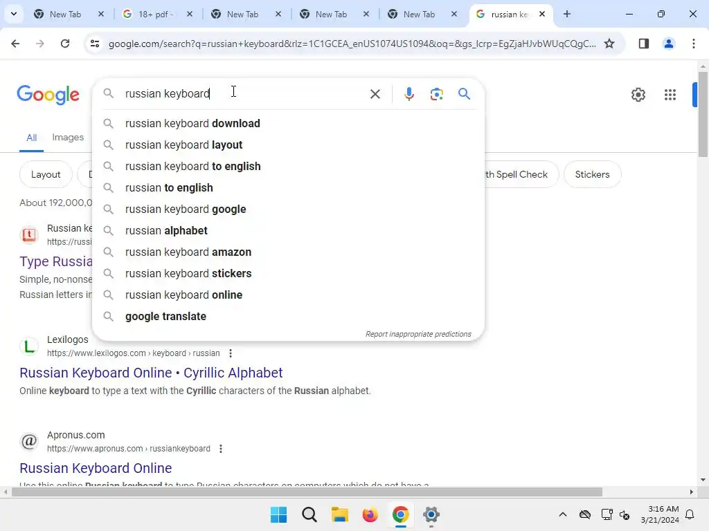709x531 pixels.
Task: Click the address bar URL
Action: tap(352, 44)
